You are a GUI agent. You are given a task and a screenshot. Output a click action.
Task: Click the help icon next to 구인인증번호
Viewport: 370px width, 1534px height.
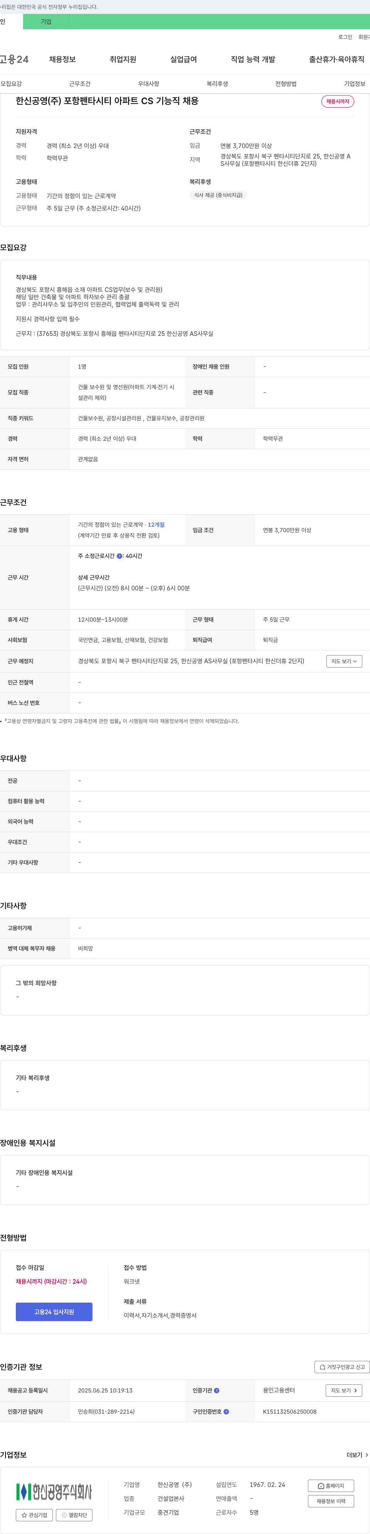226,1412
